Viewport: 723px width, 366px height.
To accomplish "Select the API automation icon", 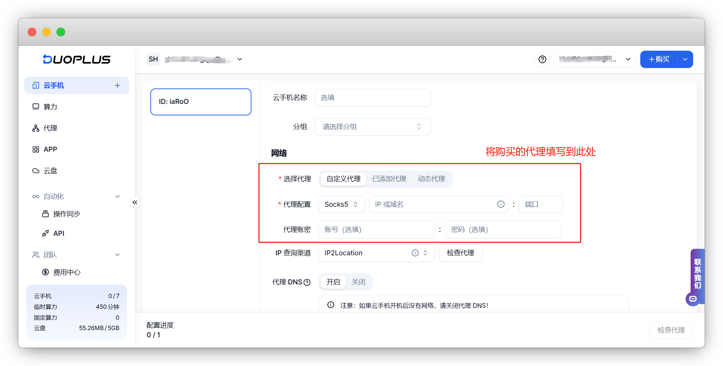I will [45, 233].
